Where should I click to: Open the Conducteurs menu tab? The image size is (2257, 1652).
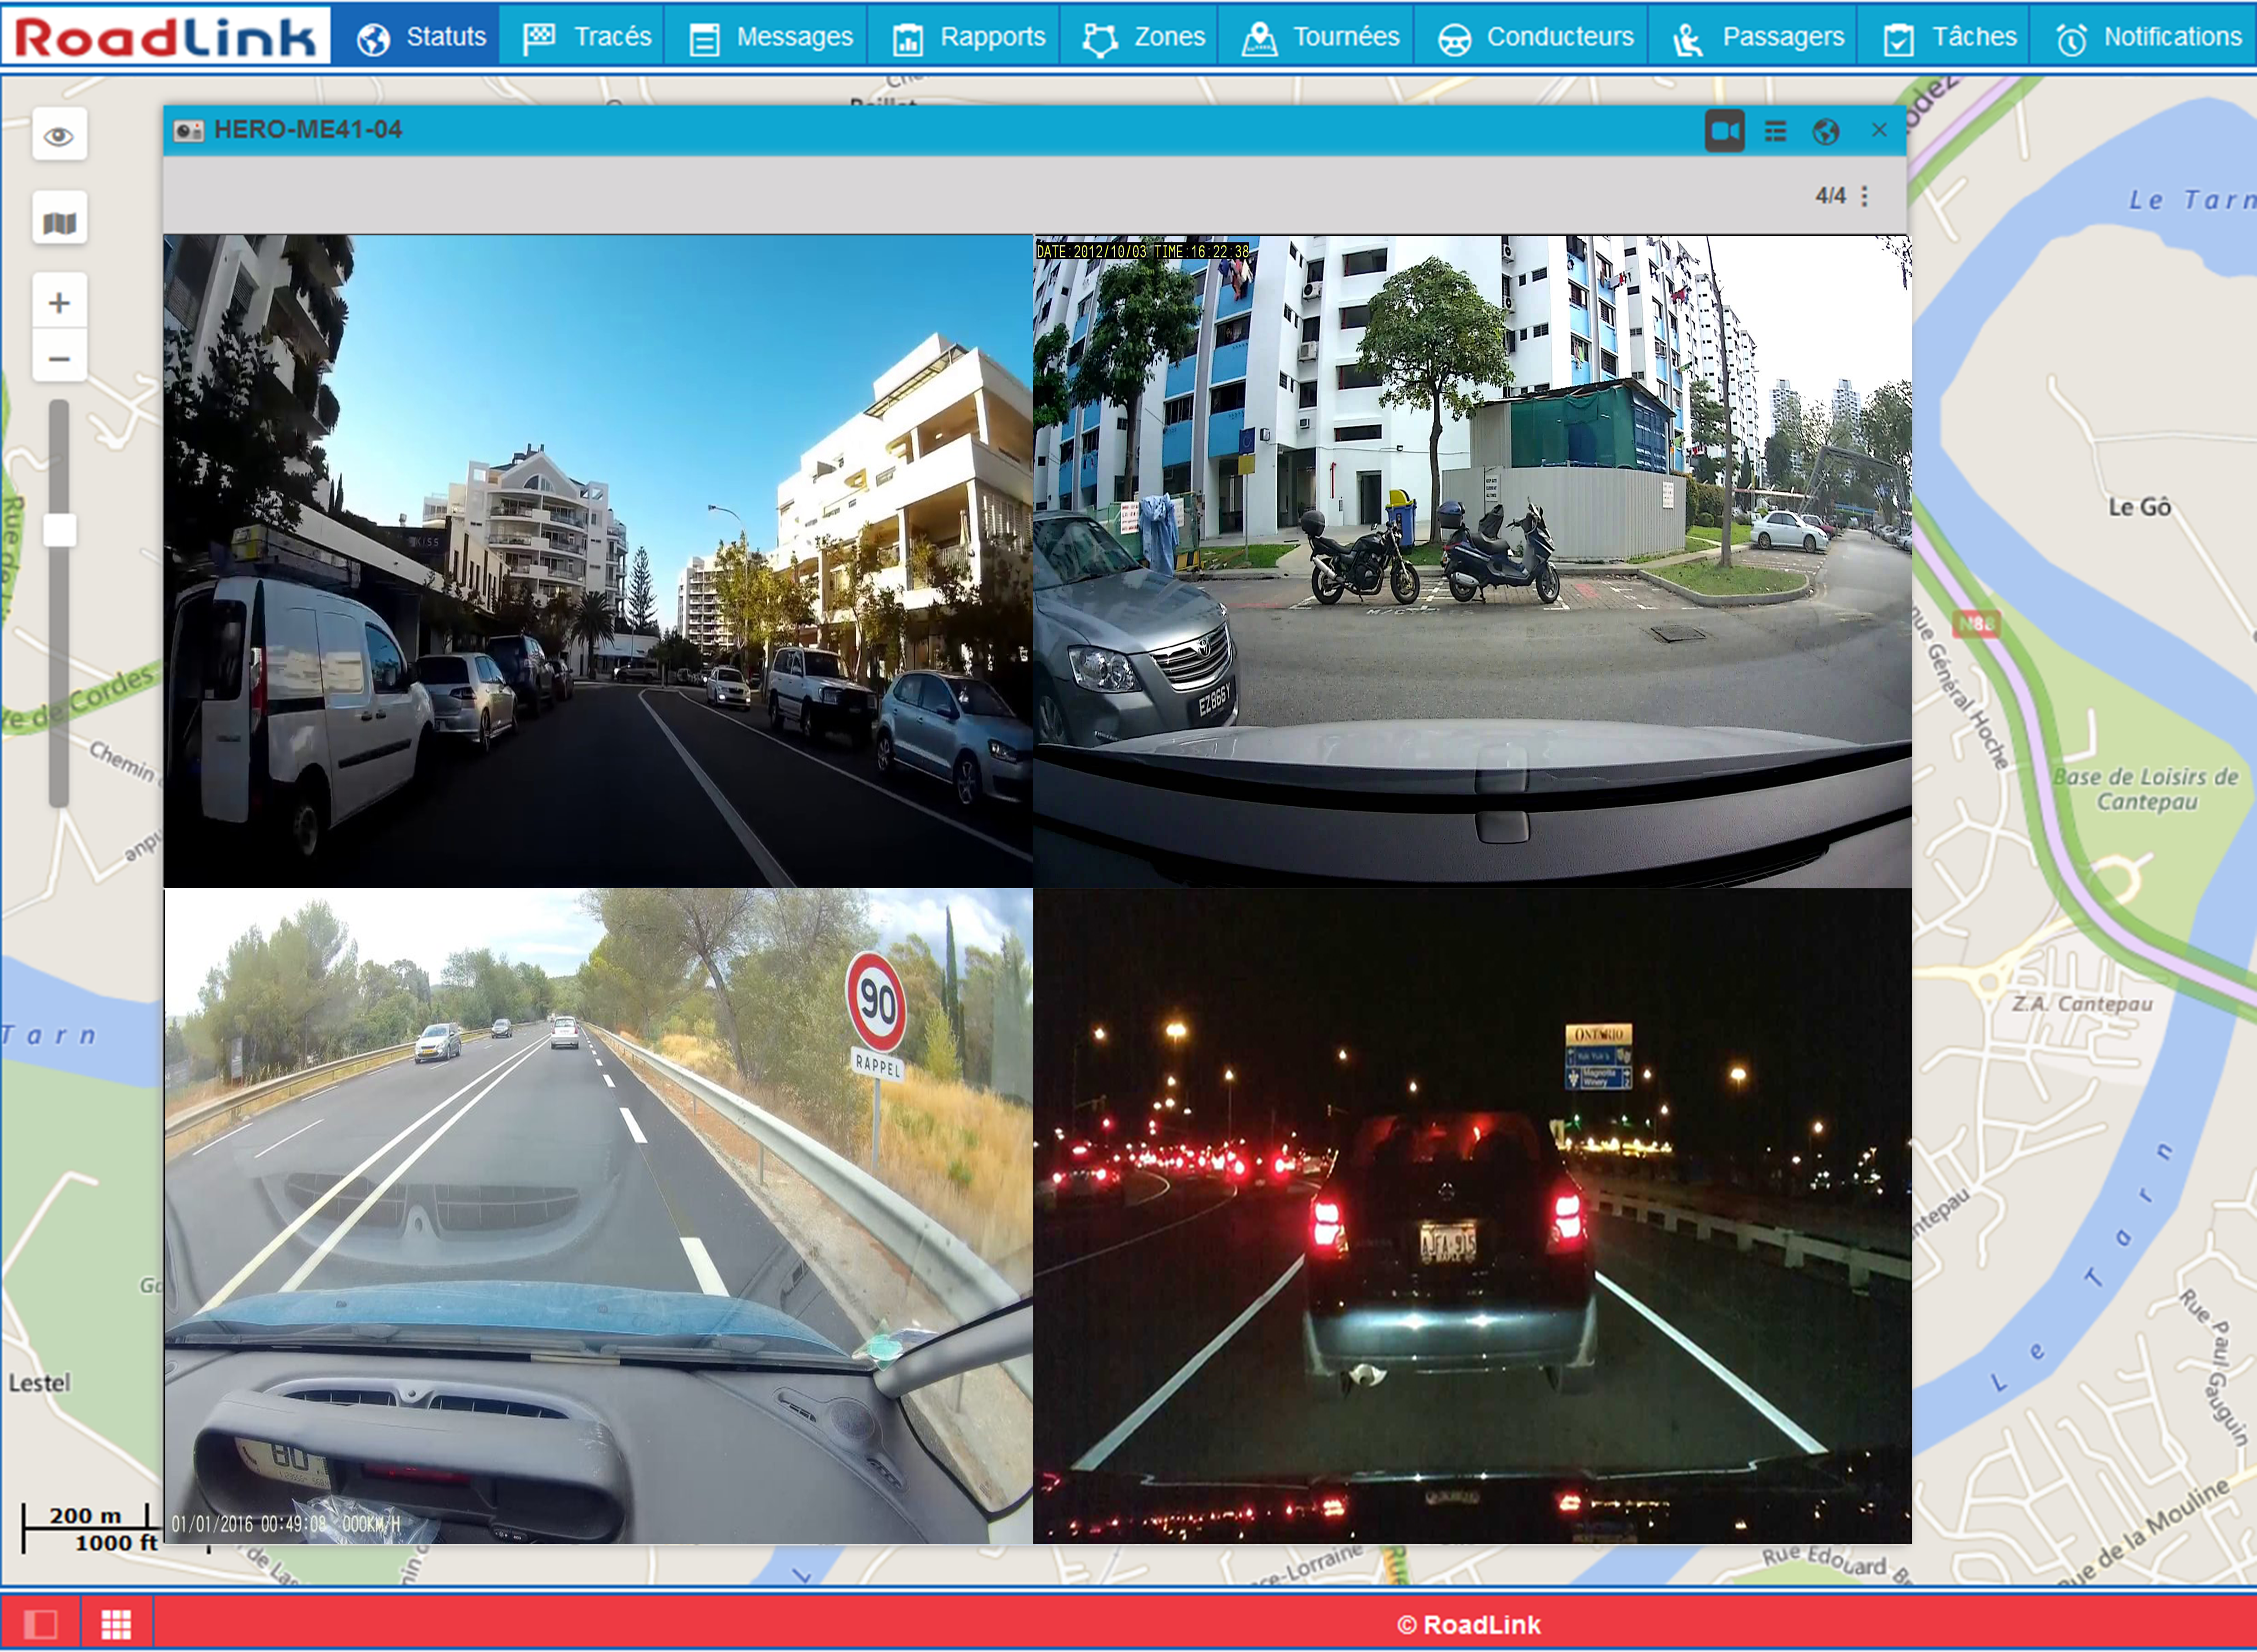coord(1532,37)
